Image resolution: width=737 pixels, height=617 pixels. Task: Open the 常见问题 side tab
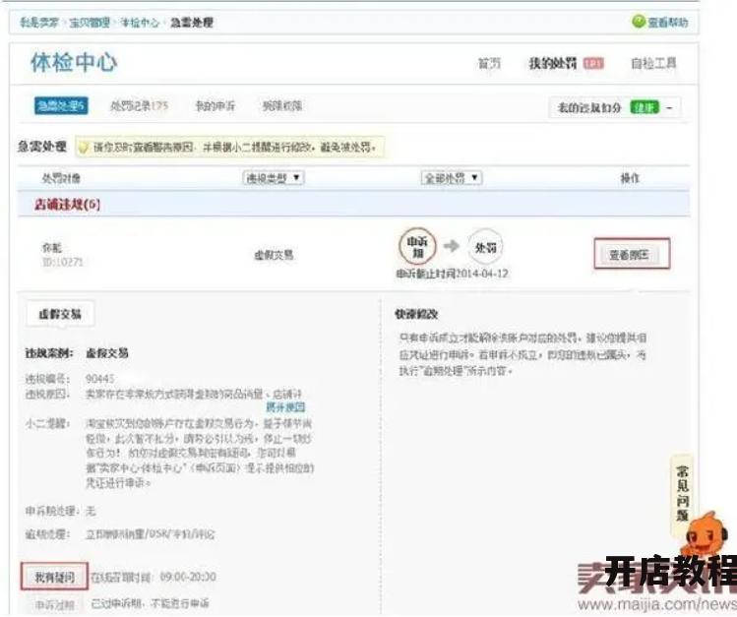pyautogui.click(x=682, y=493)
